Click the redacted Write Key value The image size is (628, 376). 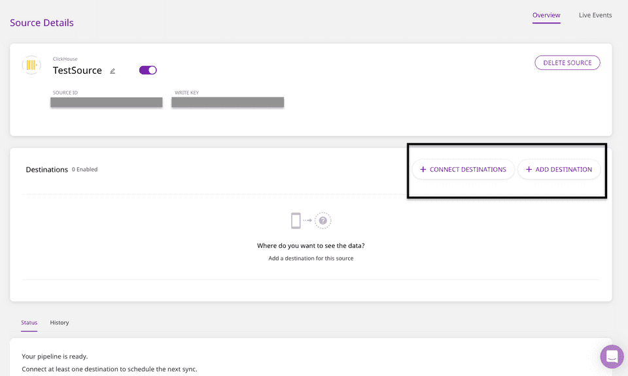(228, 102)
